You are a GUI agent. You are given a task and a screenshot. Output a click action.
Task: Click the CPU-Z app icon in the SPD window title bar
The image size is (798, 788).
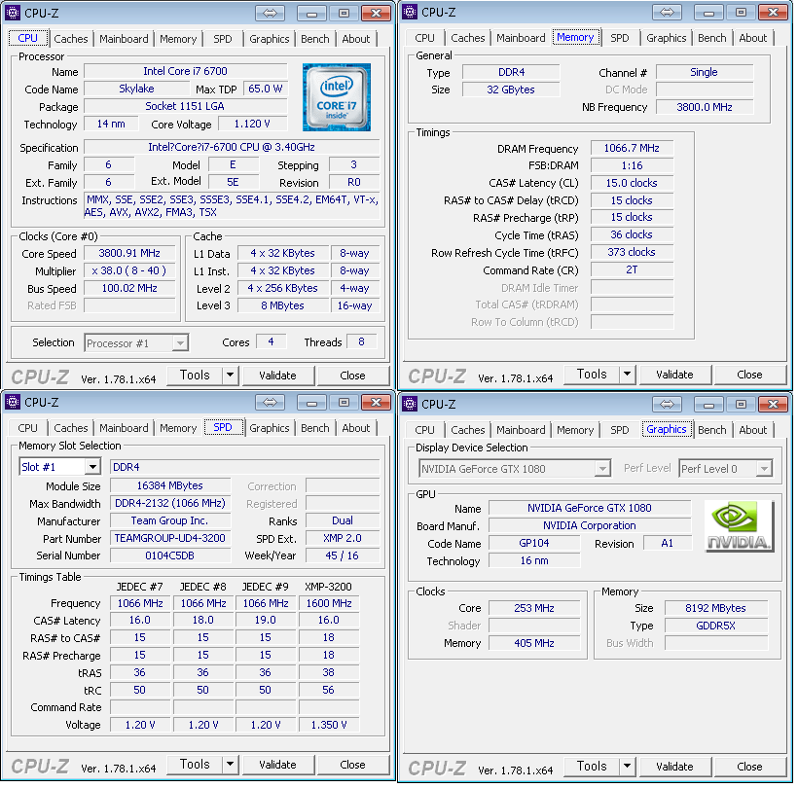click(x=13, y=403)
